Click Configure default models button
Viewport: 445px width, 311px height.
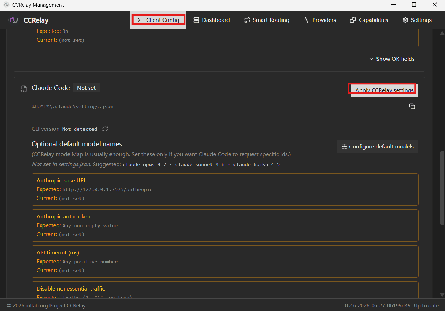[x=377, y=147]
